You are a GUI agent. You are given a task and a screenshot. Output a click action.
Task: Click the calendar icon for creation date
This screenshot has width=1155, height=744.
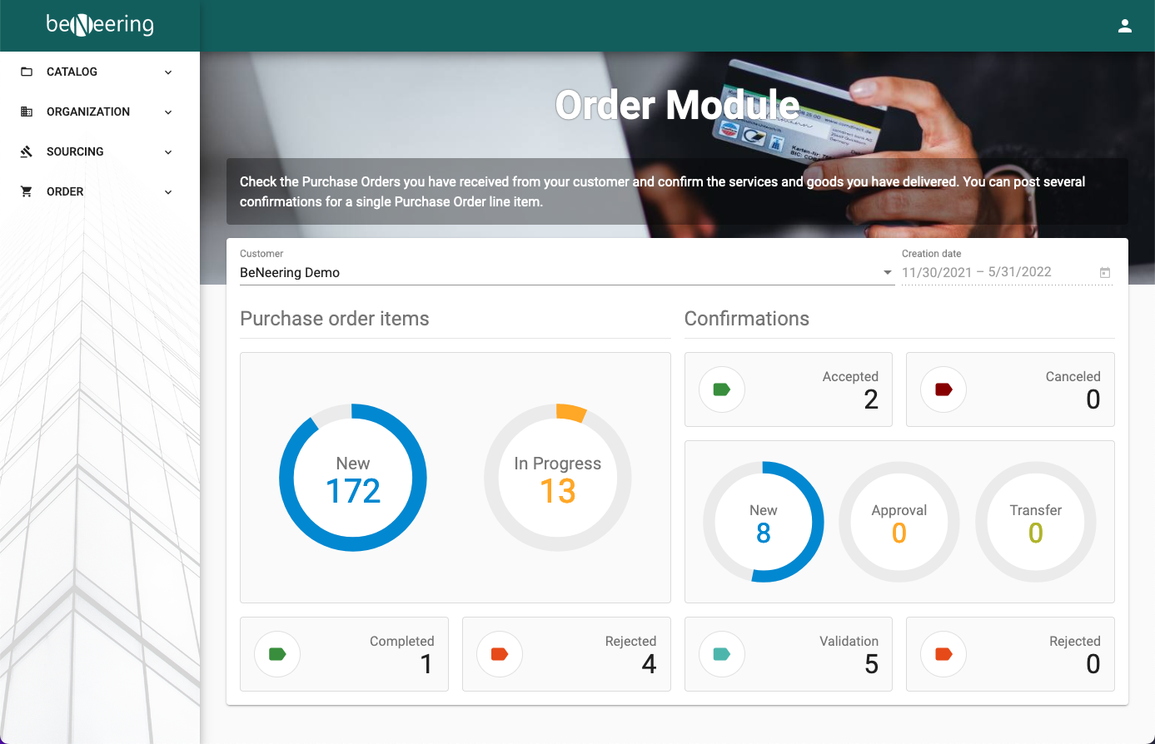point(1105,273)
